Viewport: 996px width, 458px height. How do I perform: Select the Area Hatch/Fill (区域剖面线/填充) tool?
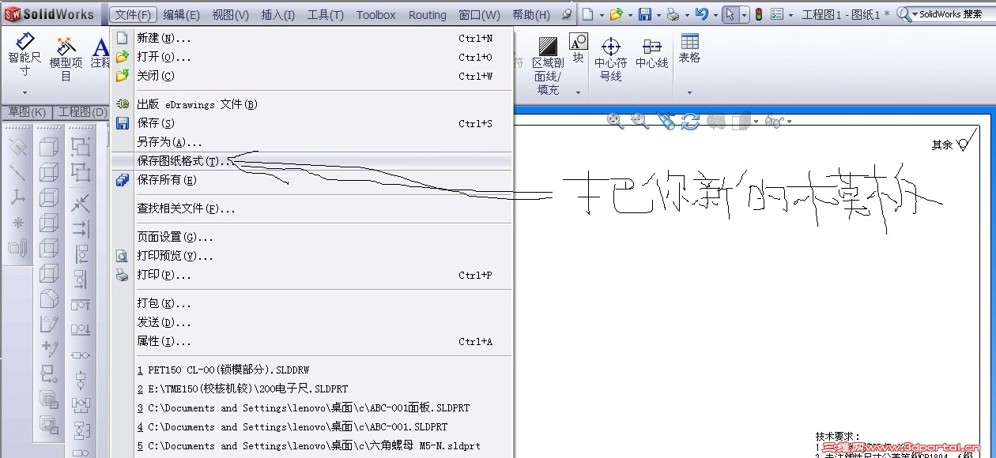coord(547,66)
